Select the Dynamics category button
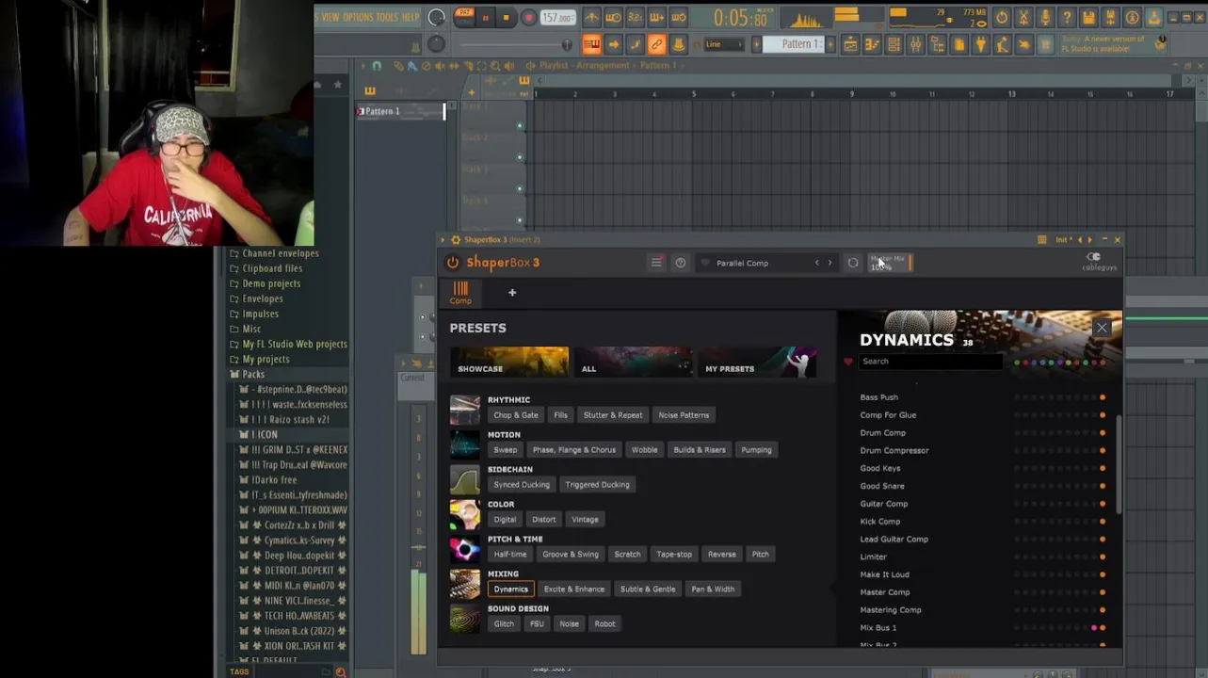This screenshot has width=1208, height=678. click(x=511, y=589)
